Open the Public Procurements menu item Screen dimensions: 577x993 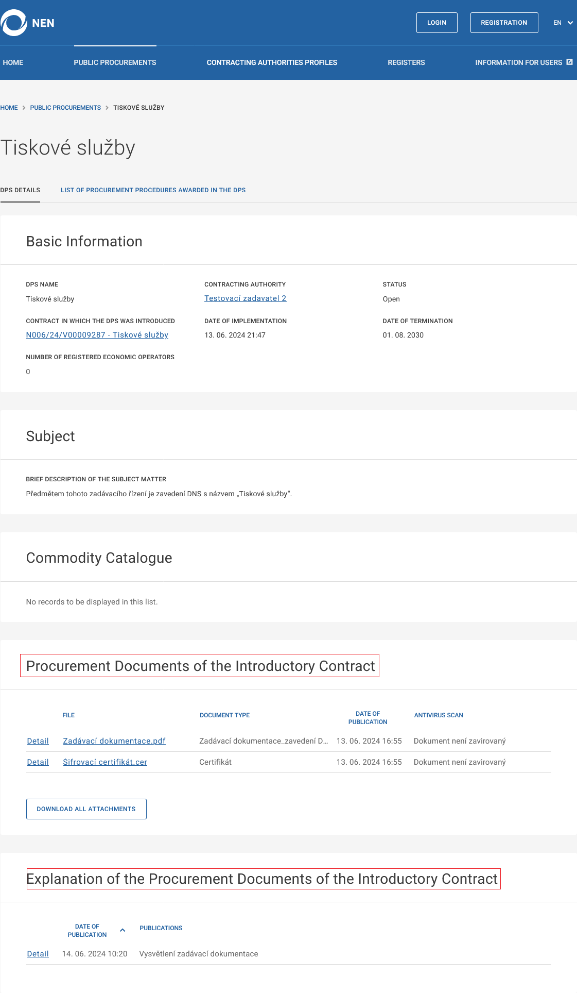pos(115,62)
